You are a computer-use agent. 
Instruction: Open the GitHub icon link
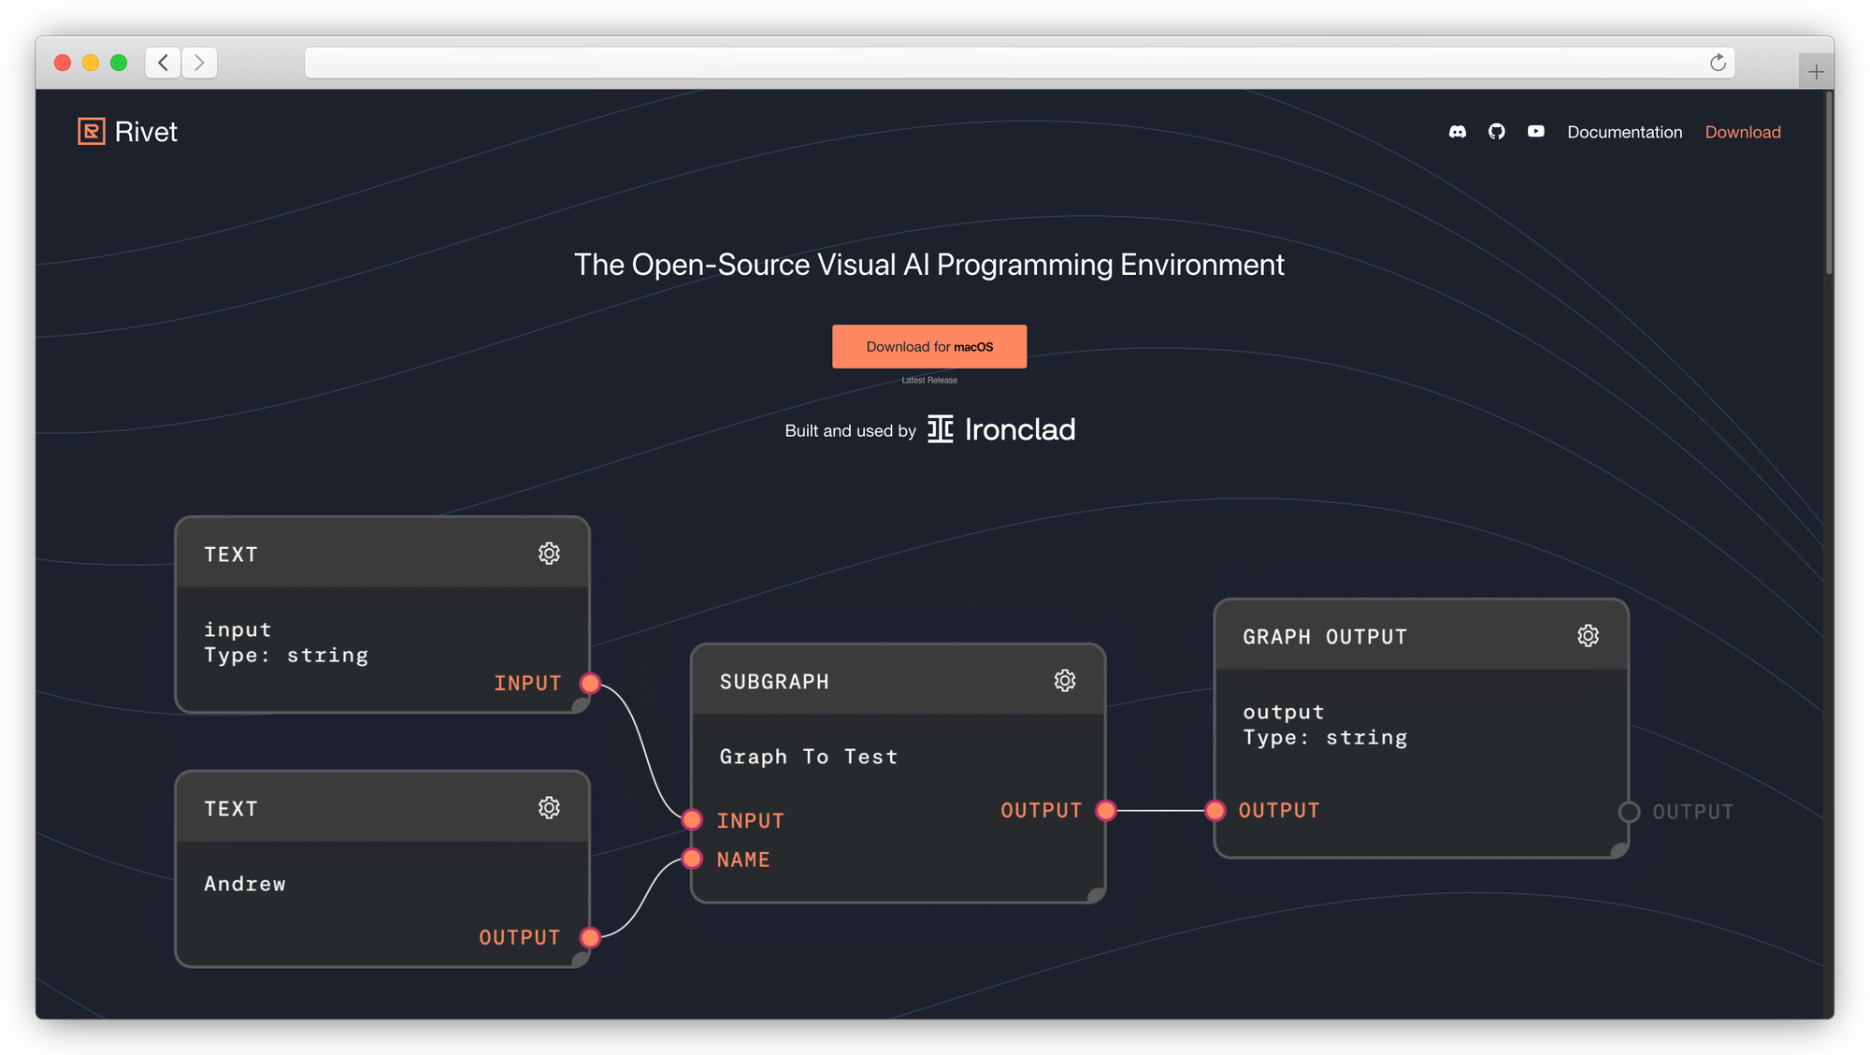click(1496, 132)
